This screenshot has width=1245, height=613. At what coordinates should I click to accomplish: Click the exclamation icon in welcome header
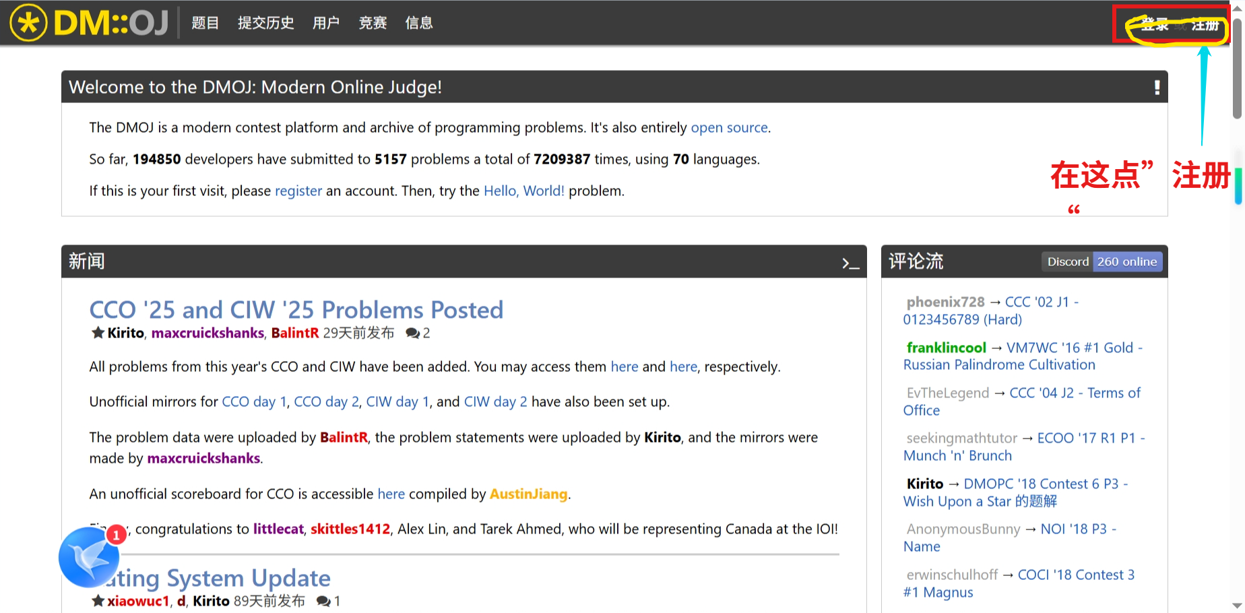pos(1157,87)
